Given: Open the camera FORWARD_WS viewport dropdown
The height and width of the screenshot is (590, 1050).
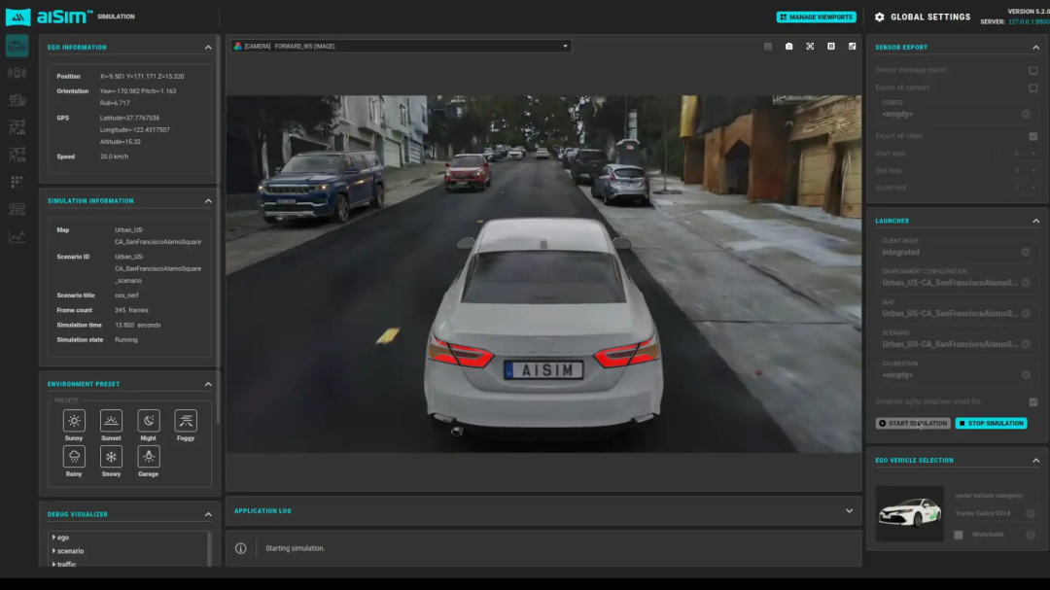Looking at the screenshot, I should 402,47.
